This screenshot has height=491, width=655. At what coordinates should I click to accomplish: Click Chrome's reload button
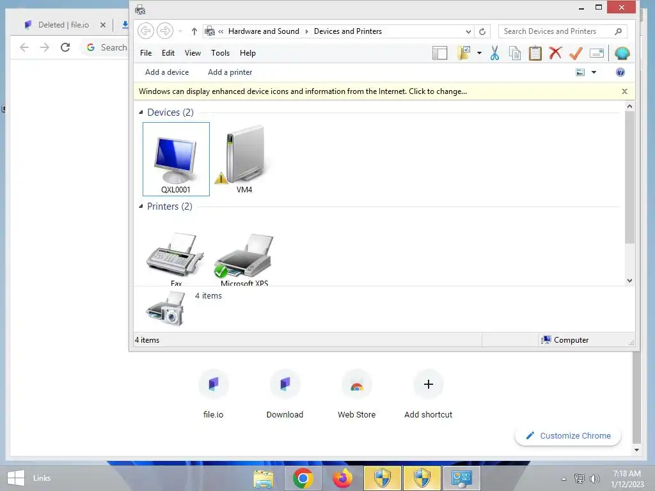65,47
